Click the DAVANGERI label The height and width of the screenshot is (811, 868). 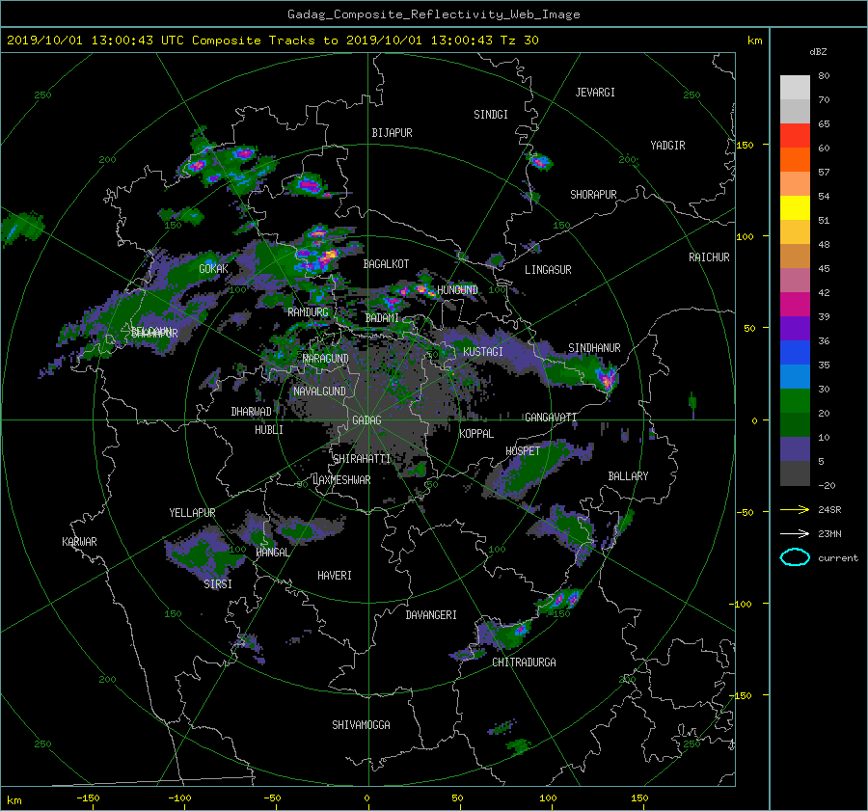click(x=431, y=615)
